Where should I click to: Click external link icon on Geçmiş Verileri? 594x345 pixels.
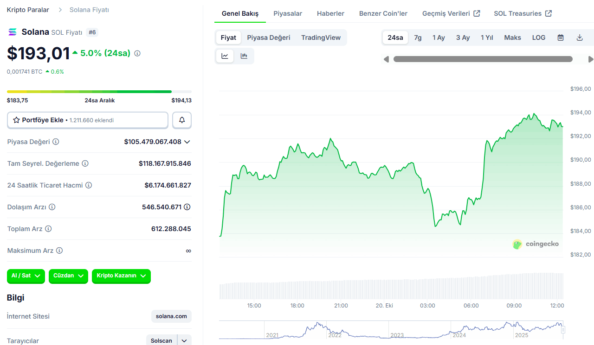pyautogui.click(x=477, y=13)
